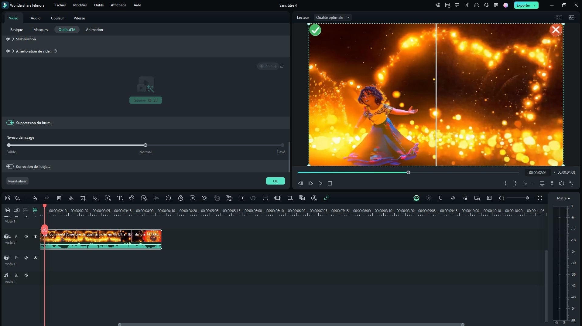582x326 pixels.
Task: Expand the Mètre panel menu
Action: [563, 198]
